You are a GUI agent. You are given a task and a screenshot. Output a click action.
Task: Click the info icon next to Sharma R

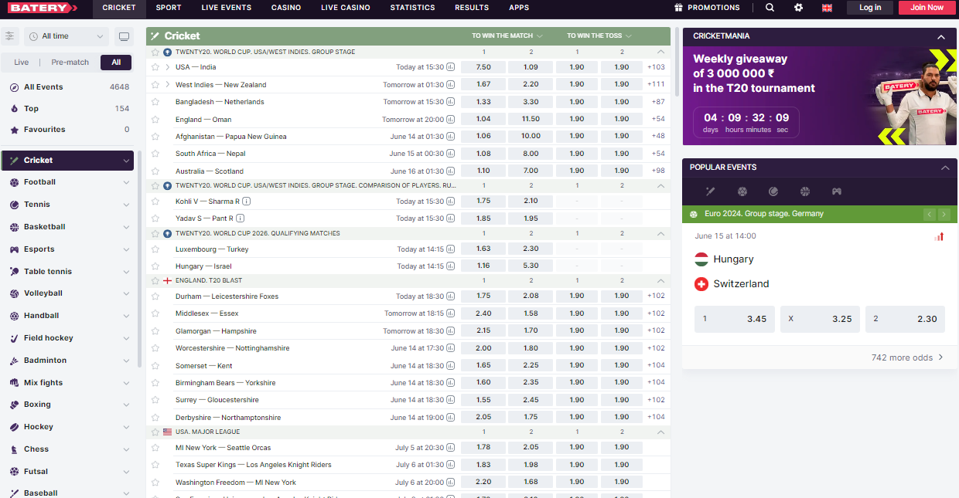246,202
